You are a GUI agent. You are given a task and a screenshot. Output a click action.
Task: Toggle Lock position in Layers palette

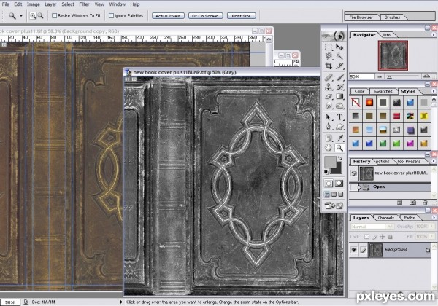(383, 237)
